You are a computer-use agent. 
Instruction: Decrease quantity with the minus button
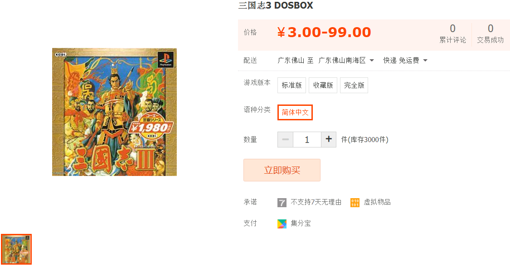point(285,139)
